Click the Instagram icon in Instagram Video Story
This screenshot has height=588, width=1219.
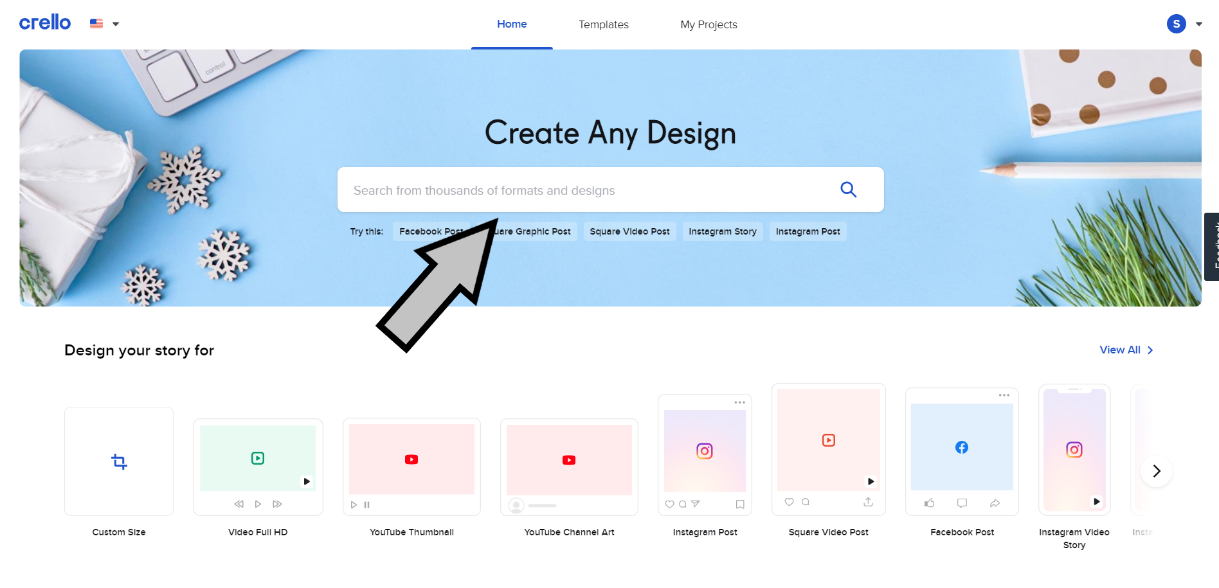(x=1074, y=450)
